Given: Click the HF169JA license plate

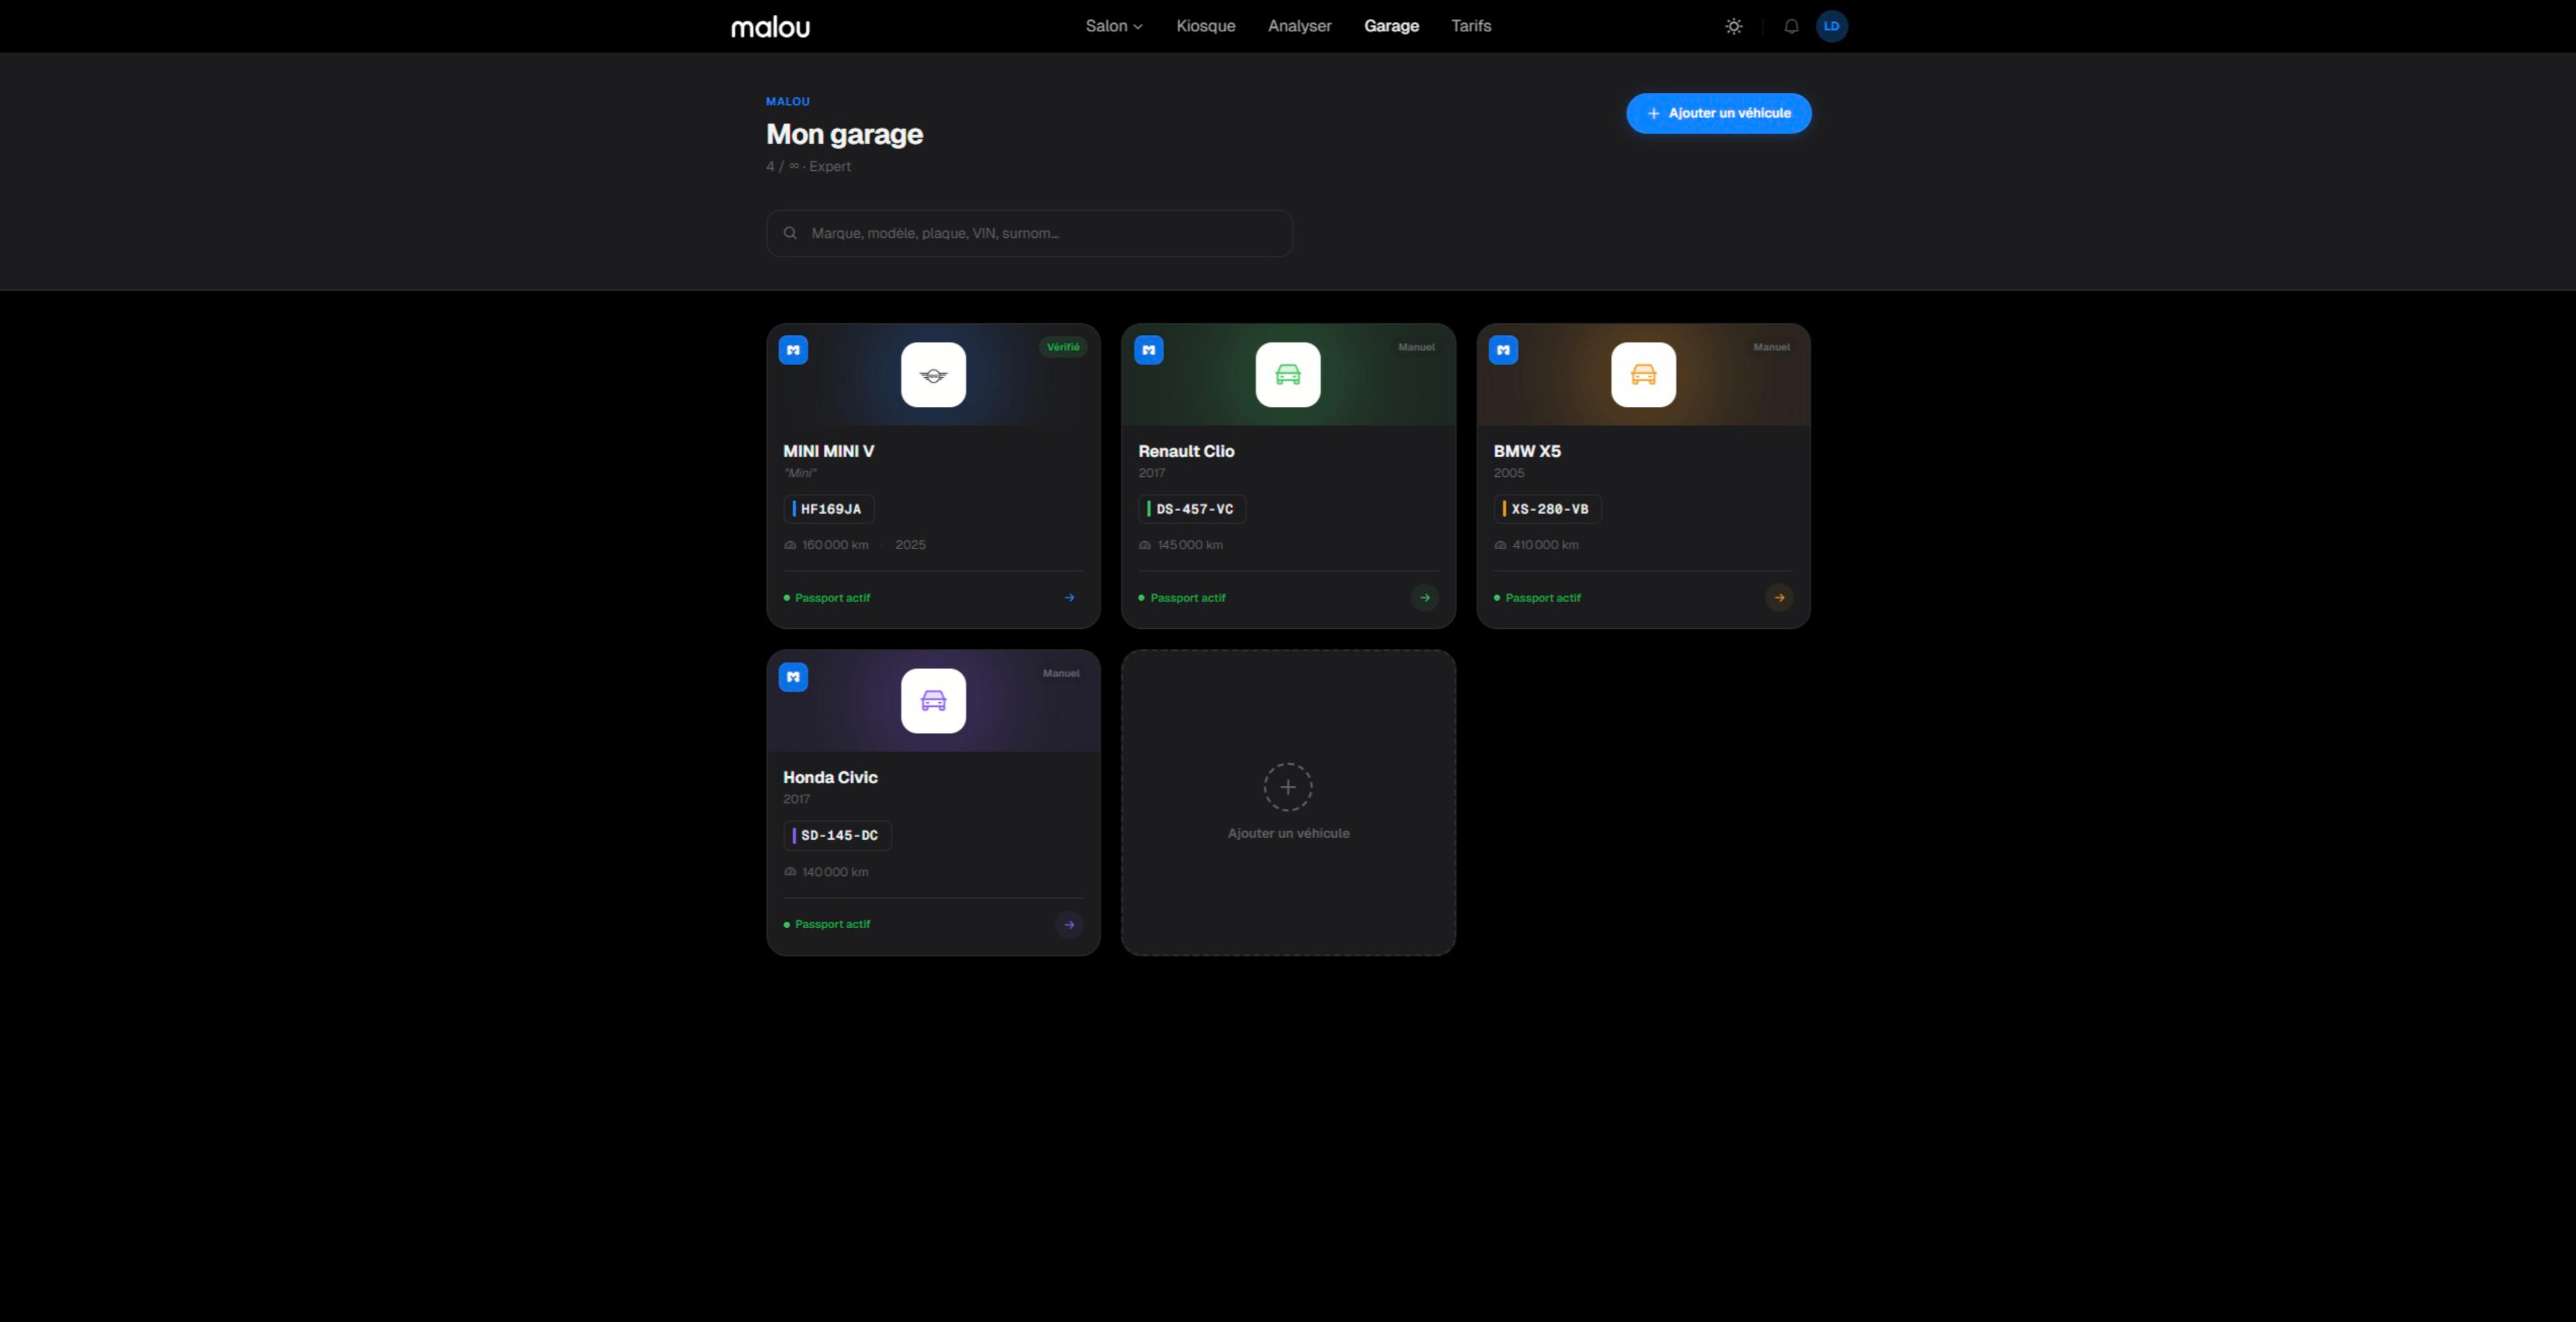Looking at the screenshot, I should pos(829,509).
